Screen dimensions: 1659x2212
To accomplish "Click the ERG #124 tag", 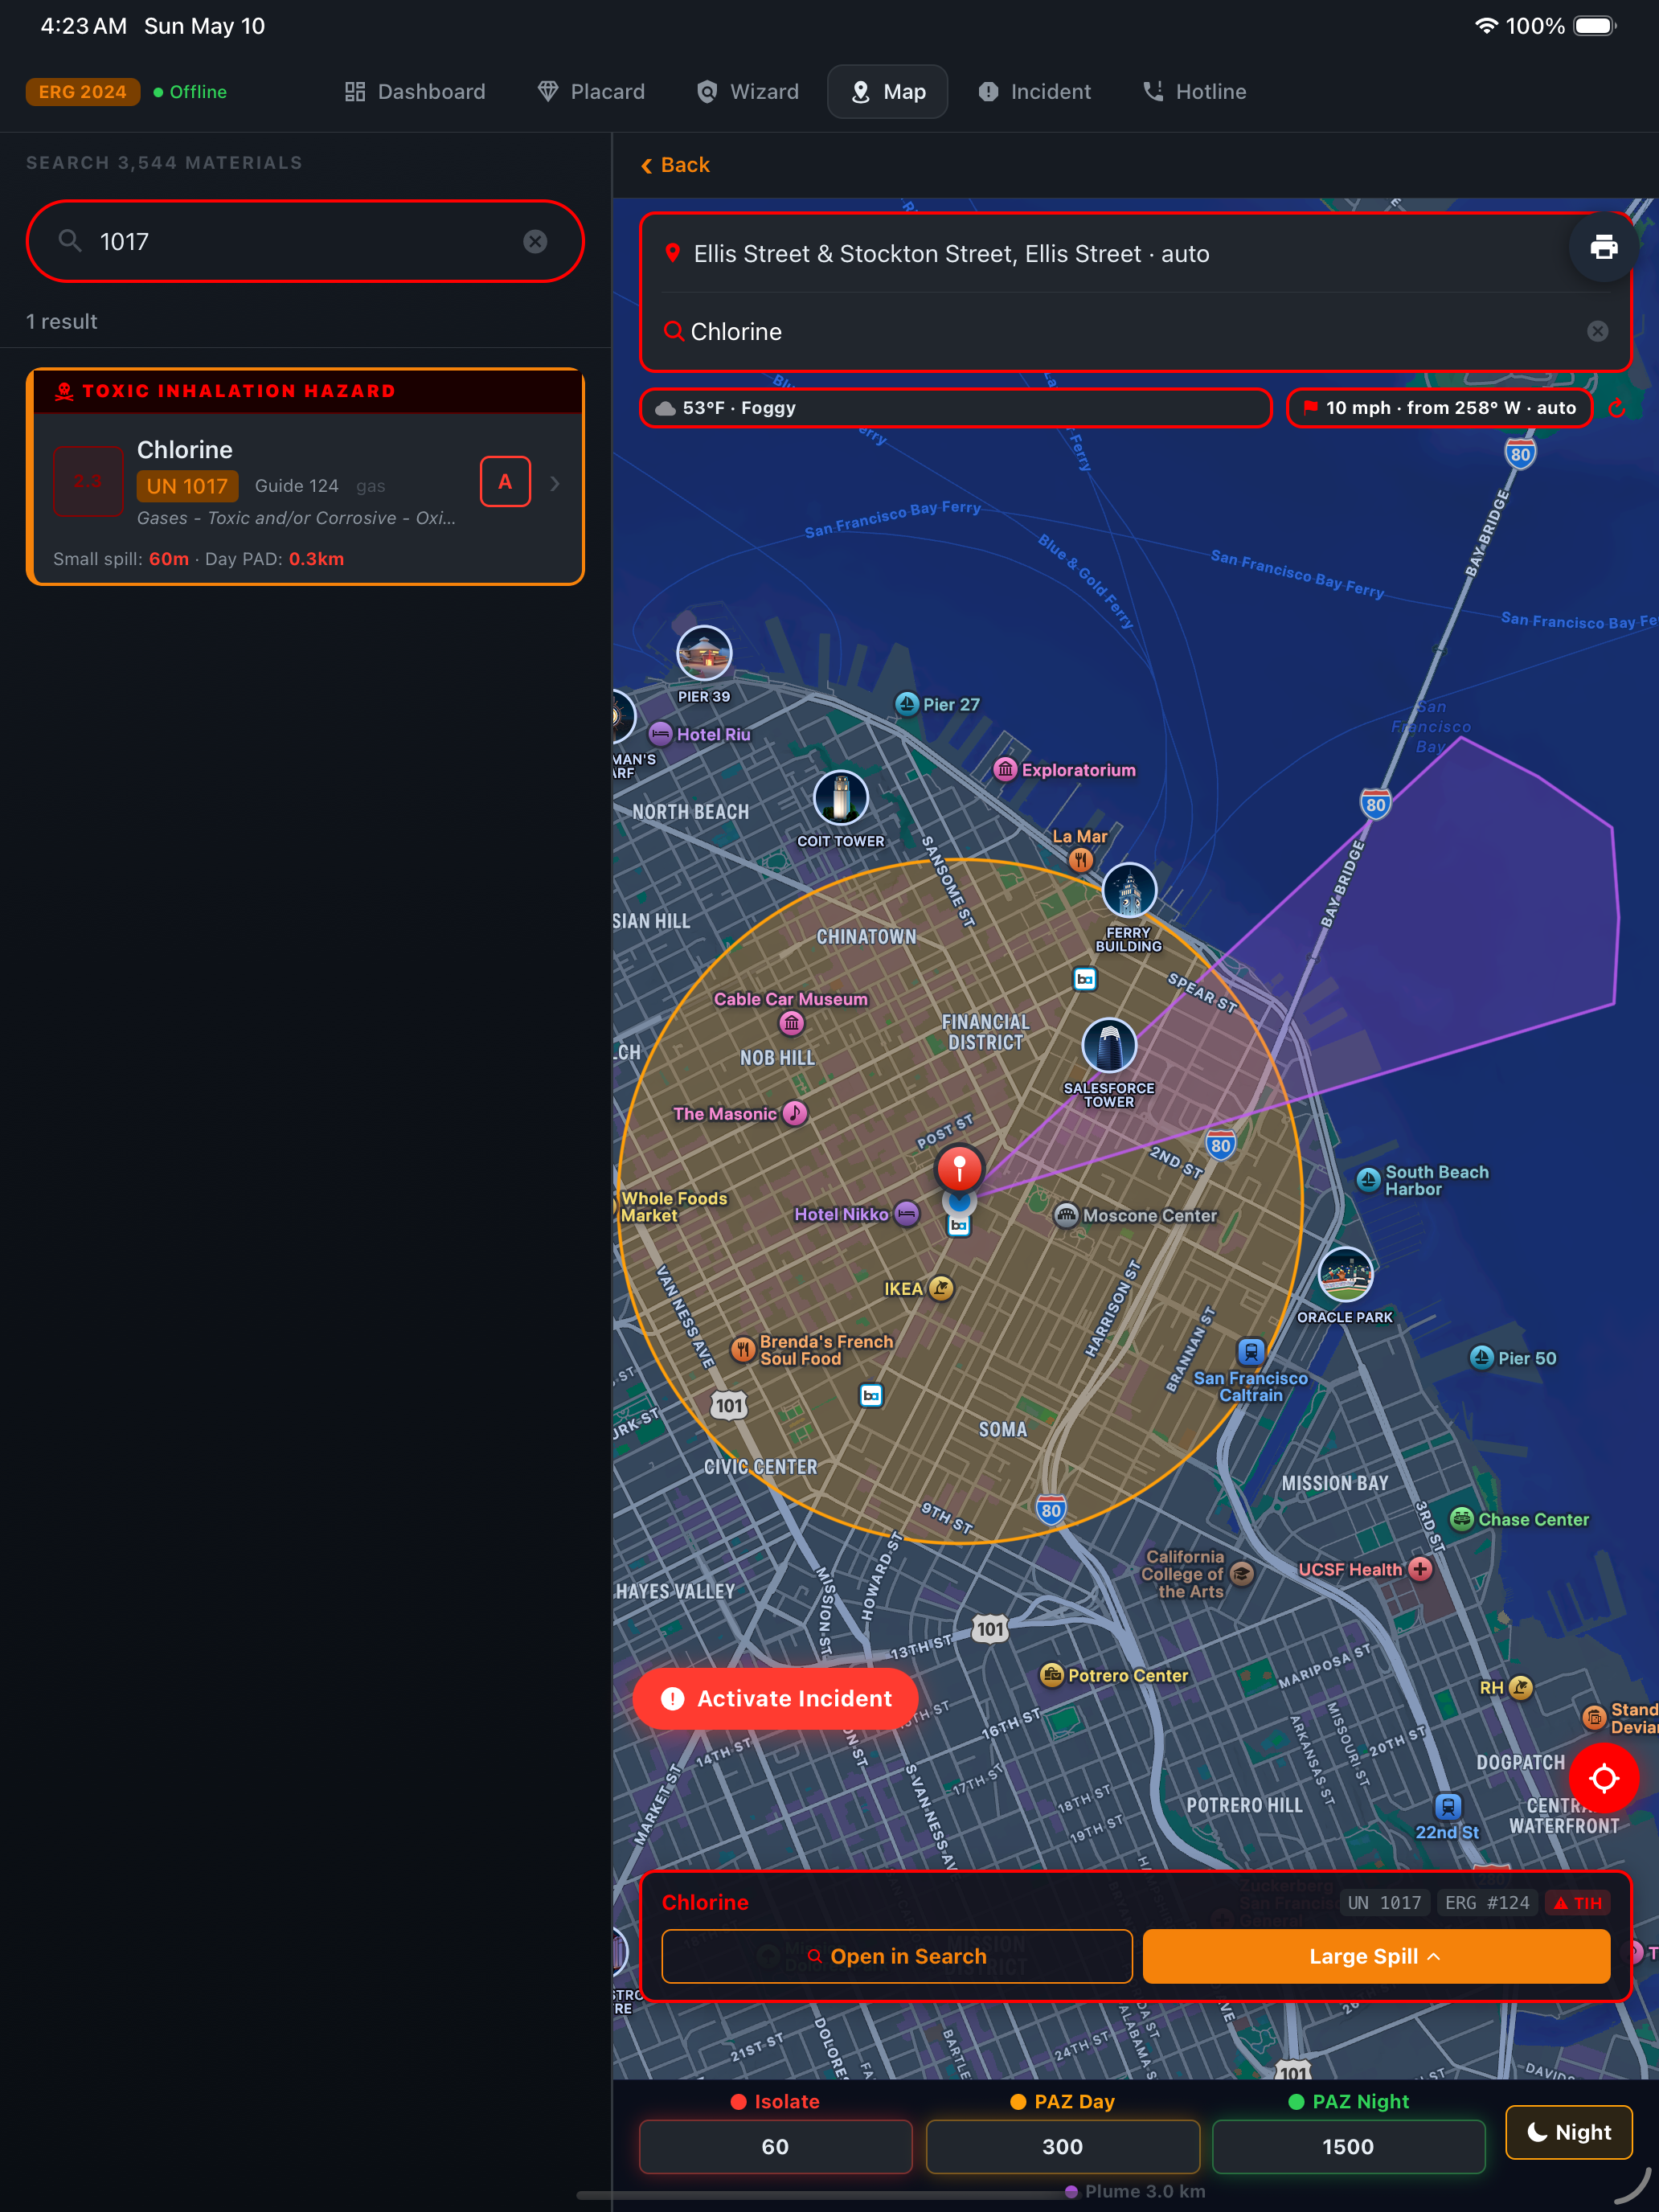I will point(1487,1903).
